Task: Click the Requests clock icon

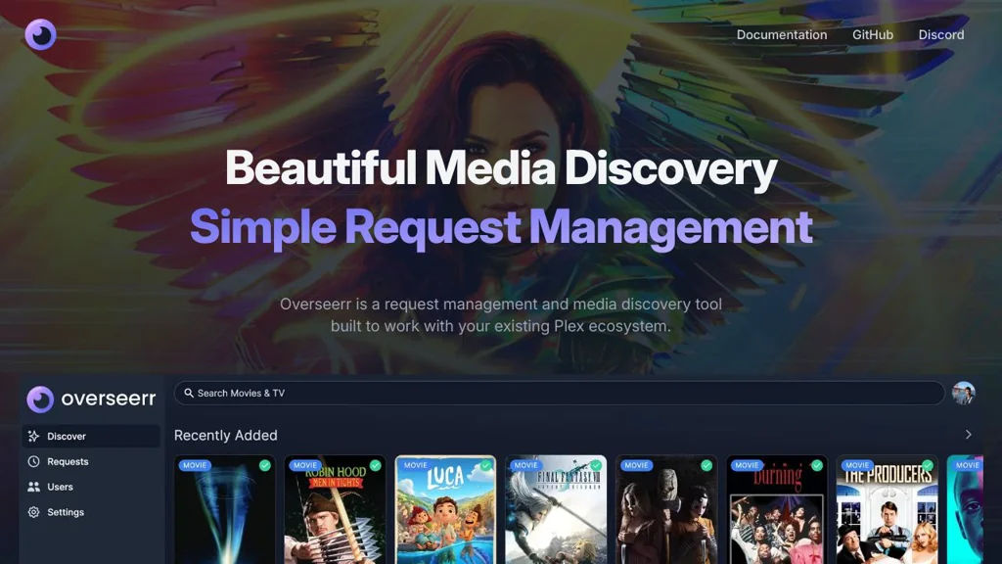Action: [34, 462]
